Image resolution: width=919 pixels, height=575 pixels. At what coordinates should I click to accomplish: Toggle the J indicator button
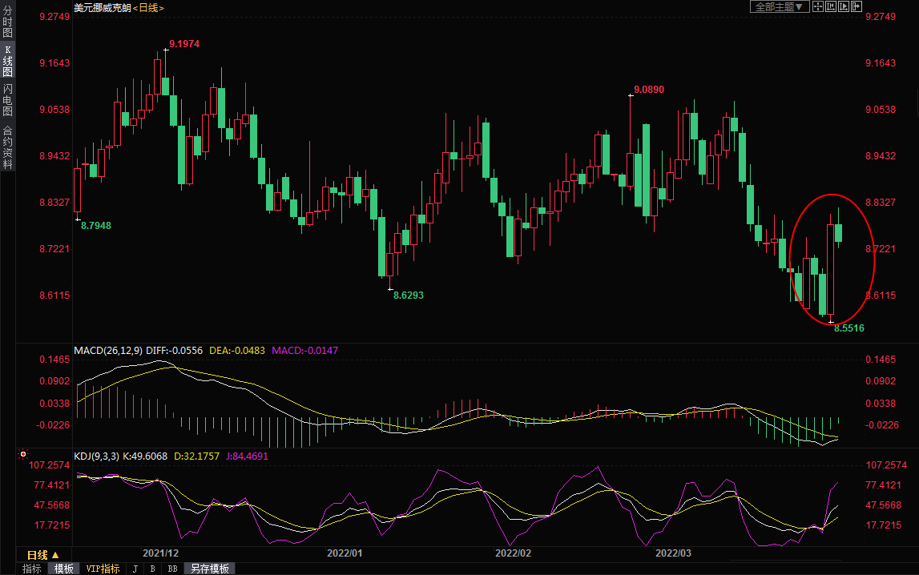(x=135, y=569)
